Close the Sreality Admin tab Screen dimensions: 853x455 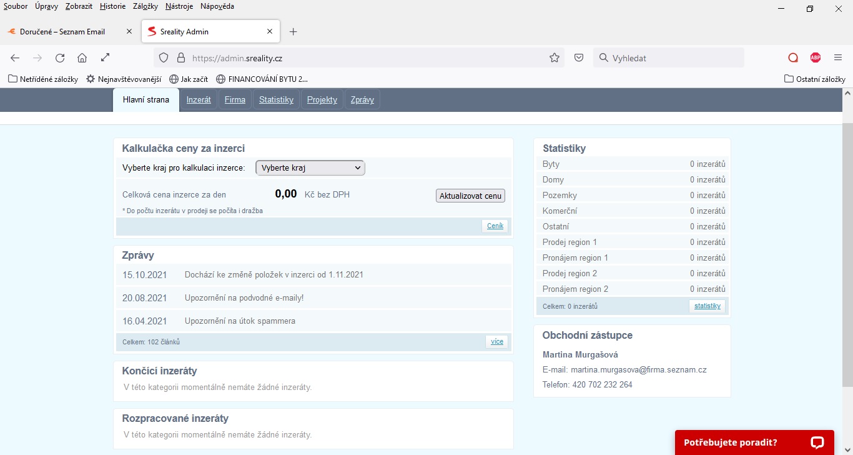point(270,31)
